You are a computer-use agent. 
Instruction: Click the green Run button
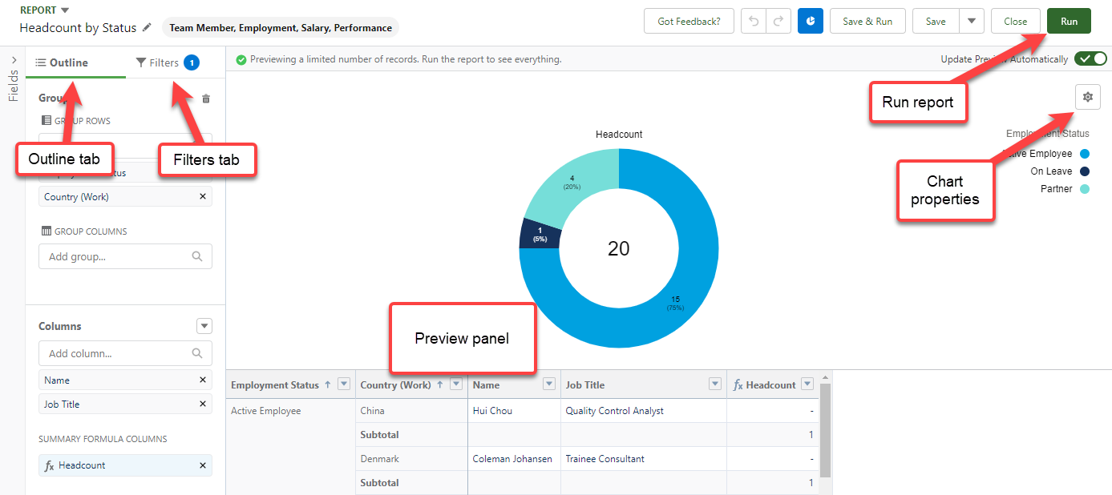(1069, 22)
